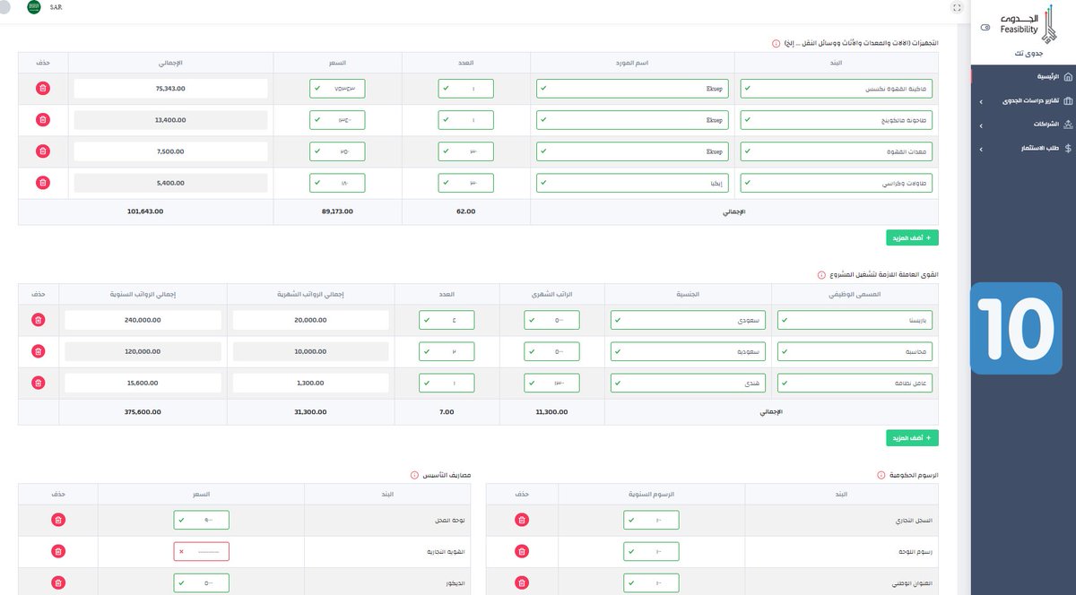The width and height of the screenshot is (1076, 595).
Task: Edit طاولات وكراسي item field
Action: tap(837, 183)
